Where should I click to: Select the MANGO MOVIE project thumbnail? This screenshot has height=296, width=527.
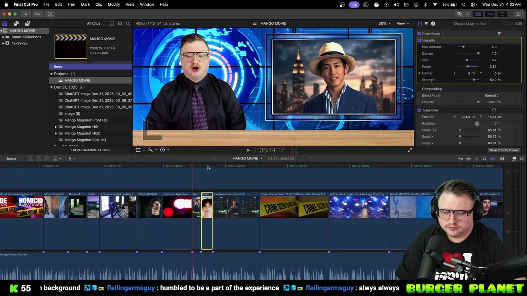tap(71, 46)
